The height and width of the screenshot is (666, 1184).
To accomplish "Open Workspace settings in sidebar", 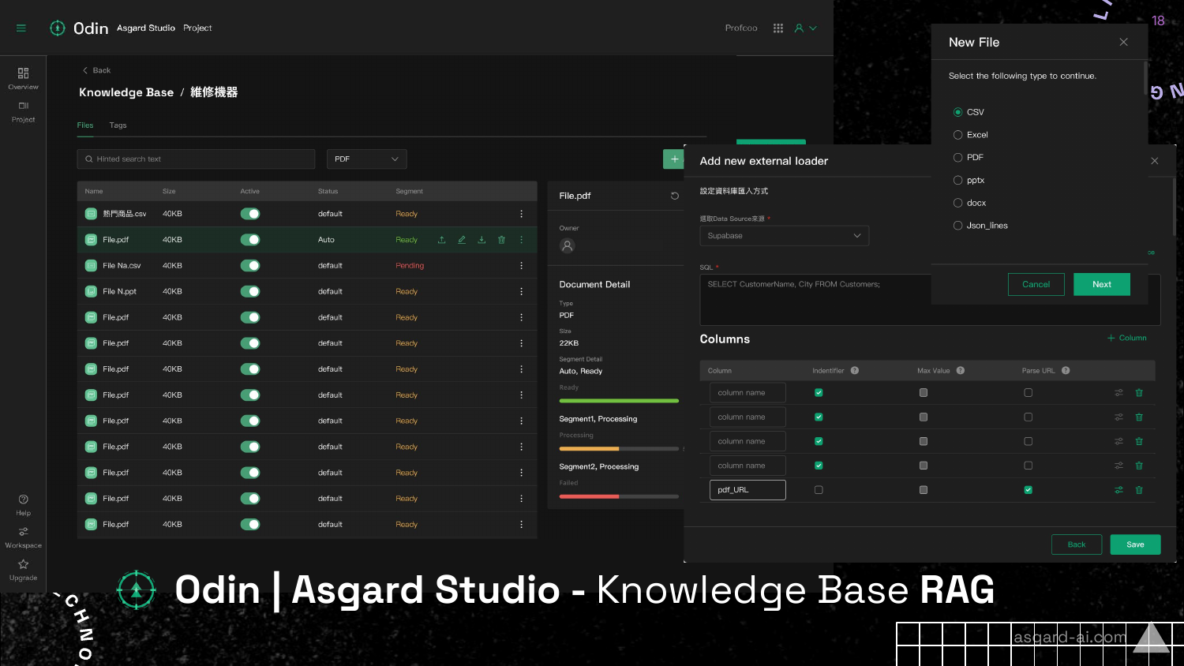I will pyautogui.click(x=23, y=537).
